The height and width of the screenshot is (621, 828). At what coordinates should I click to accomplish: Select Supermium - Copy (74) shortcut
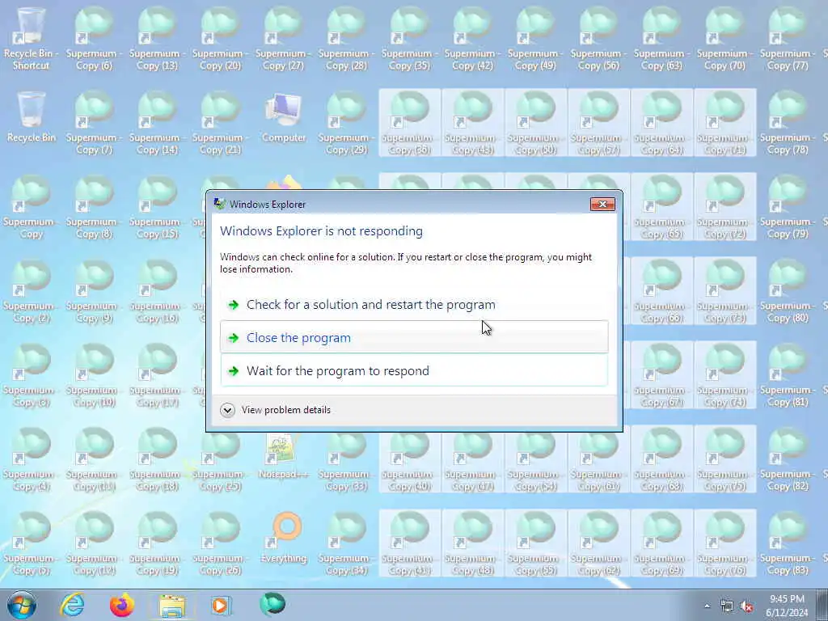click(x=725, y=375)
